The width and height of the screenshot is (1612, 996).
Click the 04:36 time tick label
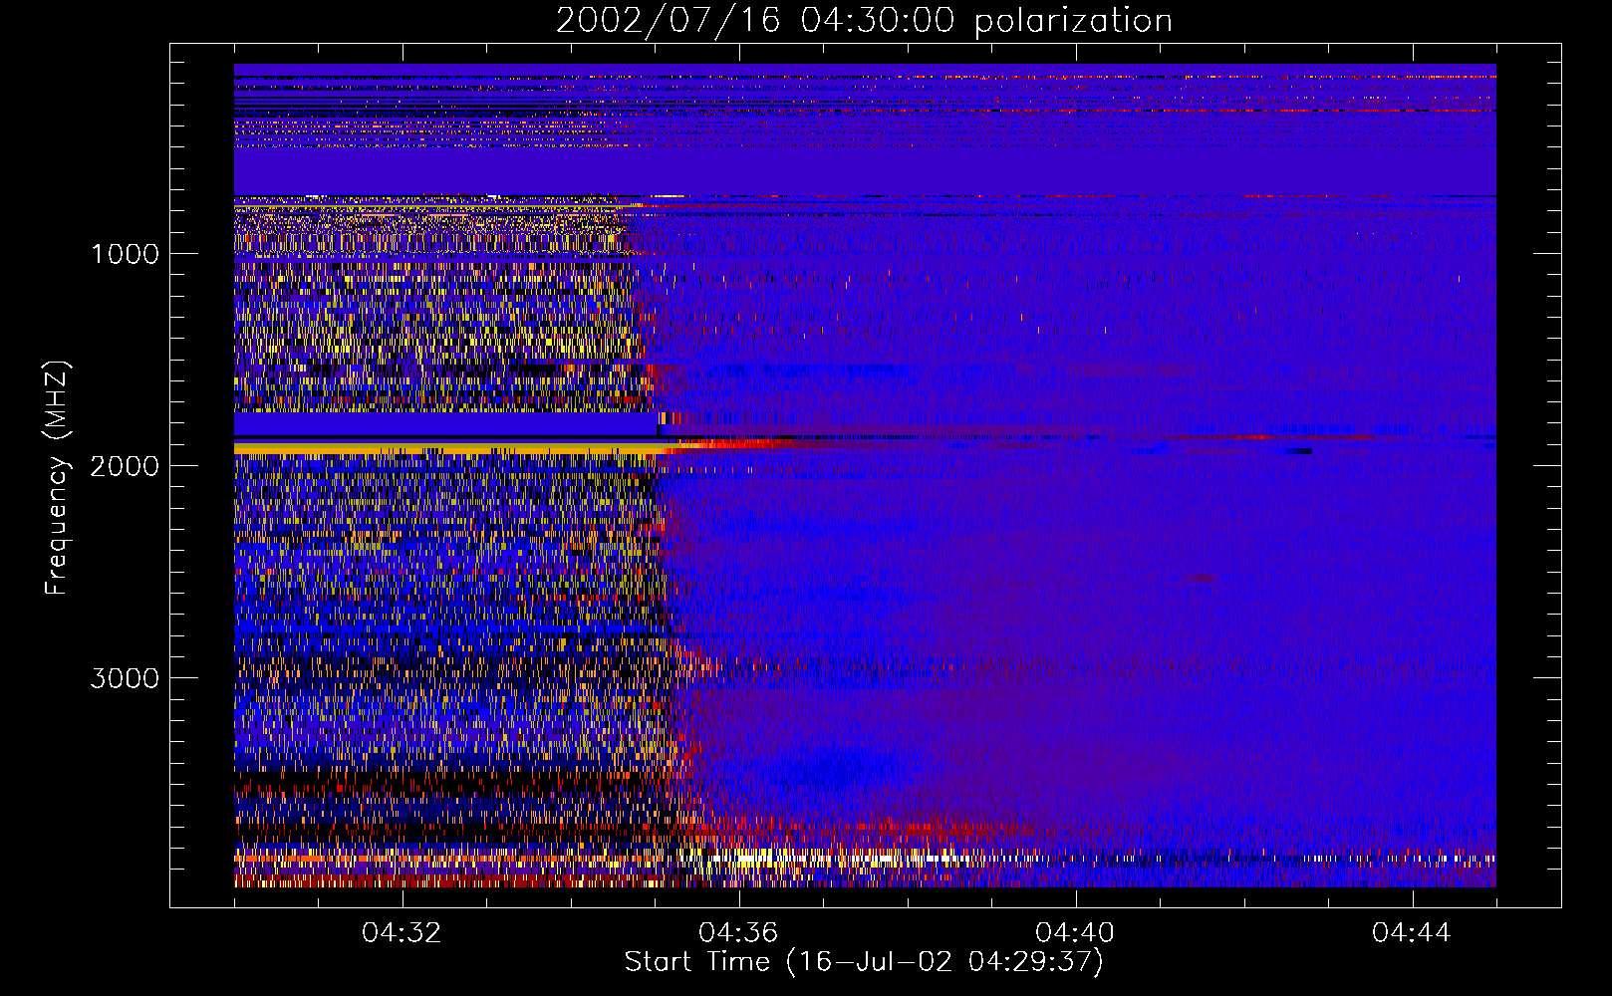point(738,933)
